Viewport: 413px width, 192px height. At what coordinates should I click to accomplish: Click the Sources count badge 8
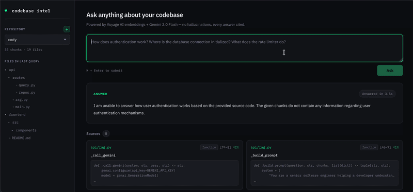tap(106, 134)
